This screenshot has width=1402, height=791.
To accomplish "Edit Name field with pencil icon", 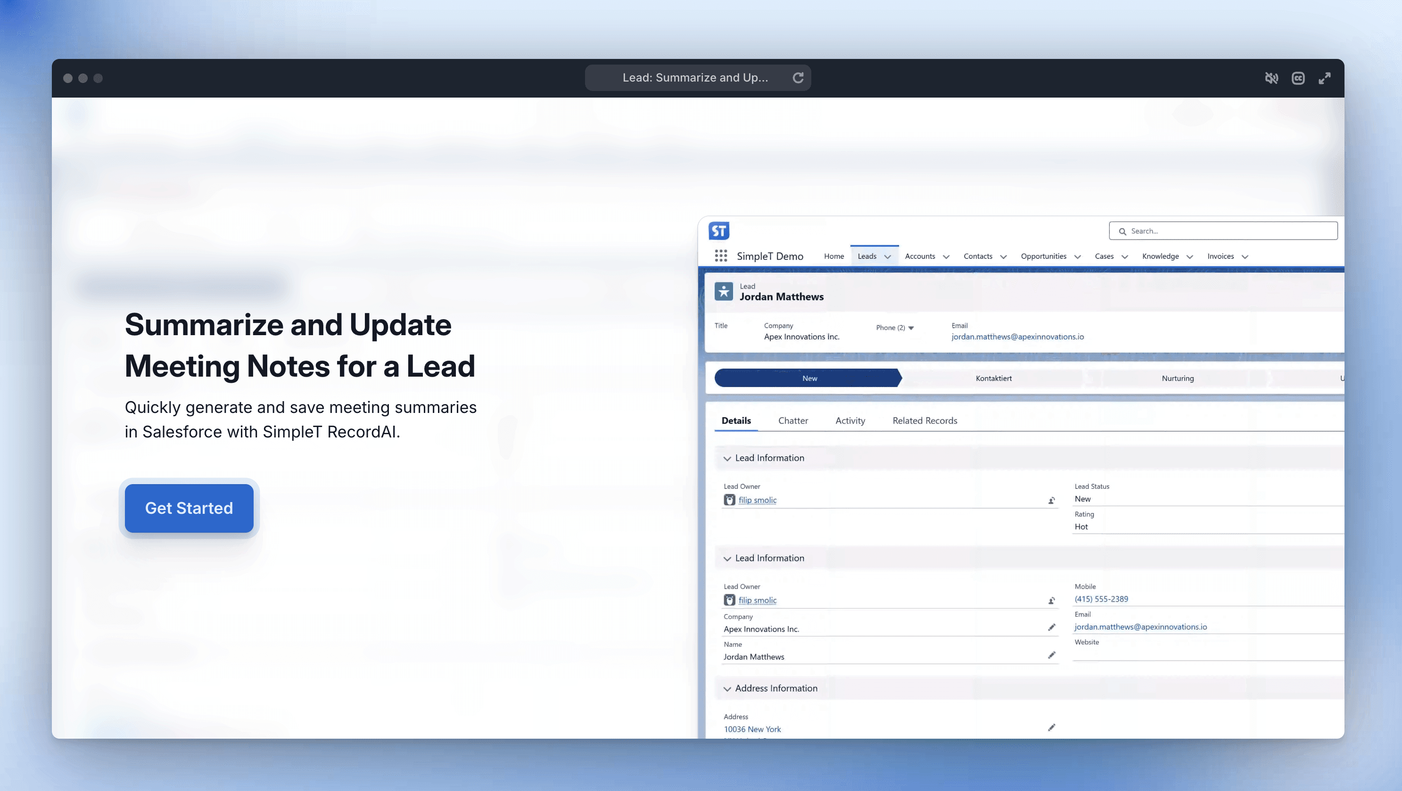I will pyautogui.click(x=1051, y=655).
